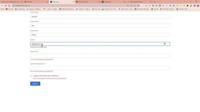Viewport: 200px width, 112px height.
Task: Click the purple circular extension icon
Action: click(x=170, y=6)
